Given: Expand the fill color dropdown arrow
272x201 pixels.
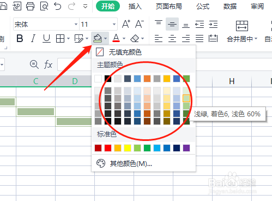Looking at the screenshot, I should [x=106, y=38].
